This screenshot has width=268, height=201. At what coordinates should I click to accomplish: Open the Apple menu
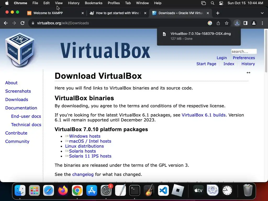tap(7, 3)
